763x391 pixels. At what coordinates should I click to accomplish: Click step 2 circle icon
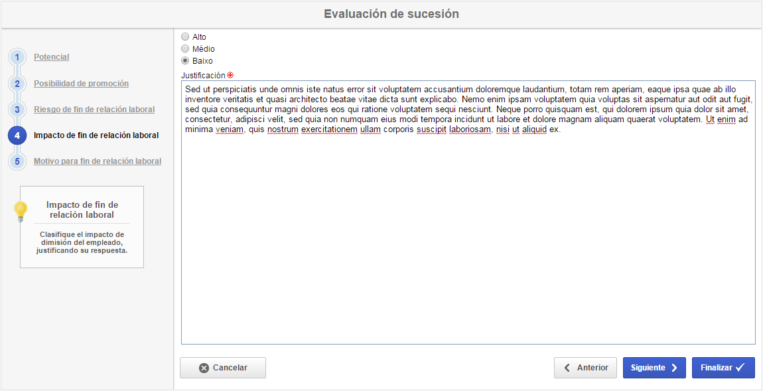17,84
